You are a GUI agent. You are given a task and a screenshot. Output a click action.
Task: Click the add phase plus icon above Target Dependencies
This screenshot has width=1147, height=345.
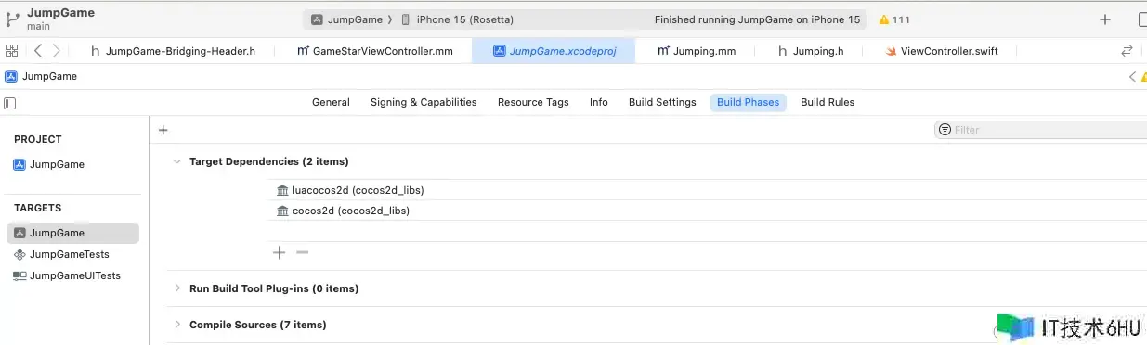coord(163,131)
